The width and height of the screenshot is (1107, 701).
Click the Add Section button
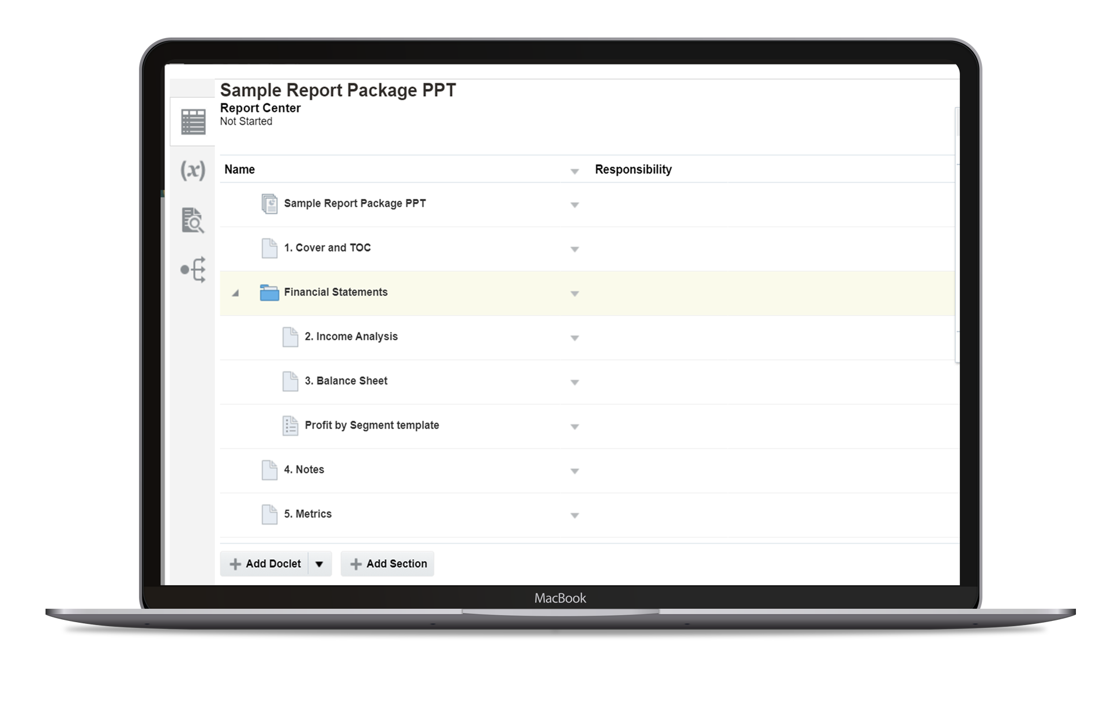coord(387,564)
